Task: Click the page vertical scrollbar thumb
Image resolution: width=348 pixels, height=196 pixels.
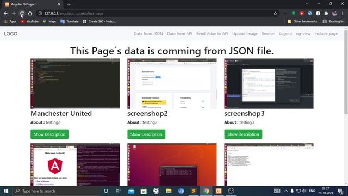Action: [346, 72]
